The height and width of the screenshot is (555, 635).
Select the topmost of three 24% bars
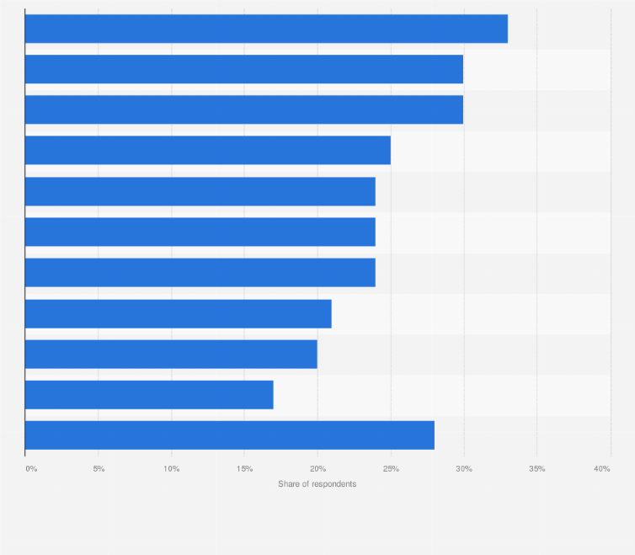coord(200,191)
